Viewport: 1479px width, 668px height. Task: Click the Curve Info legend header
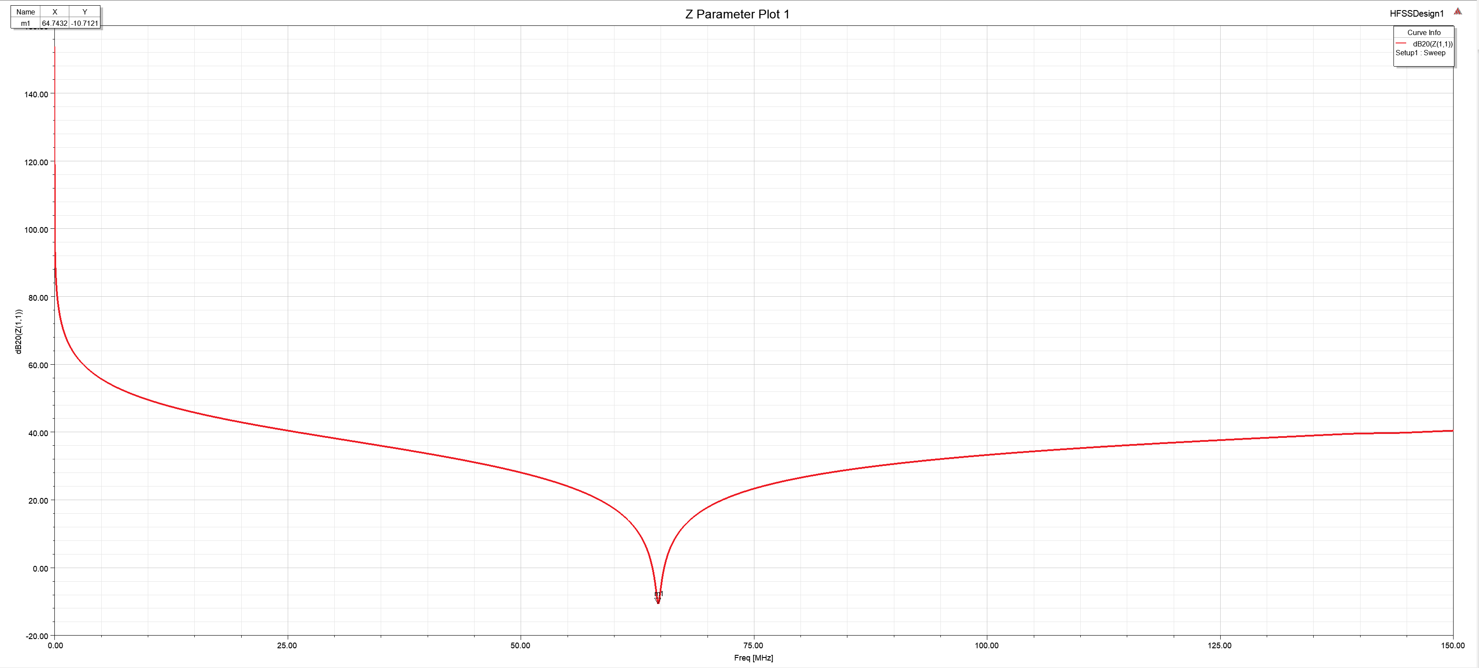pos(1423,33)
